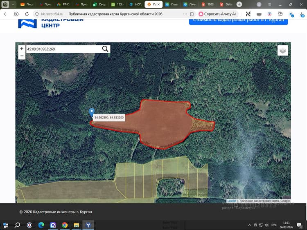Run the cadastral number search magnifier
Image resolution: width=307 pixels, height=230 pixels.
click(105, 49)
